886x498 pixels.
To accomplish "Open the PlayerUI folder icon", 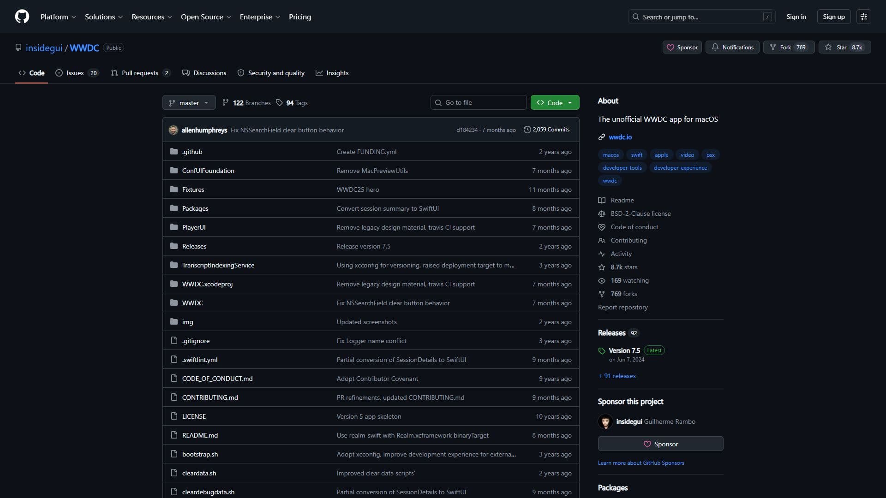I will click(174, 227).
